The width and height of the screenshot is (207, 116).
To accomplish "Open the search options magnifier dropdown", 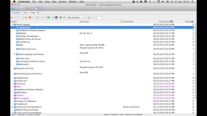I will [x=89, y=18].
